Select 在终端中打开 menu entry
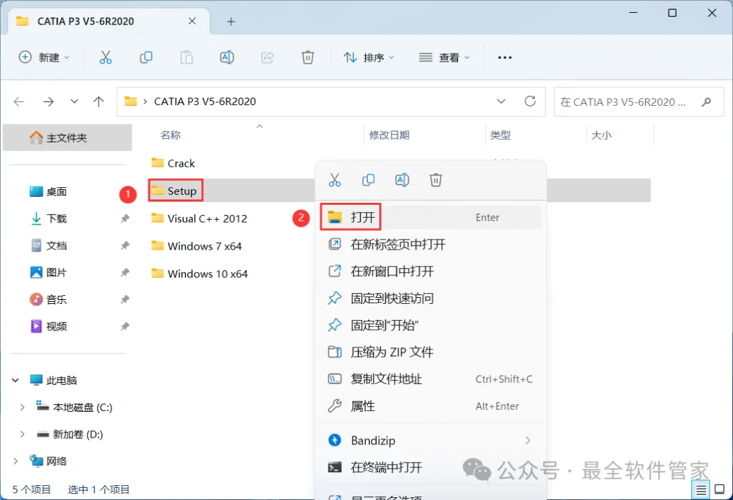 click(x=430, y=467)
